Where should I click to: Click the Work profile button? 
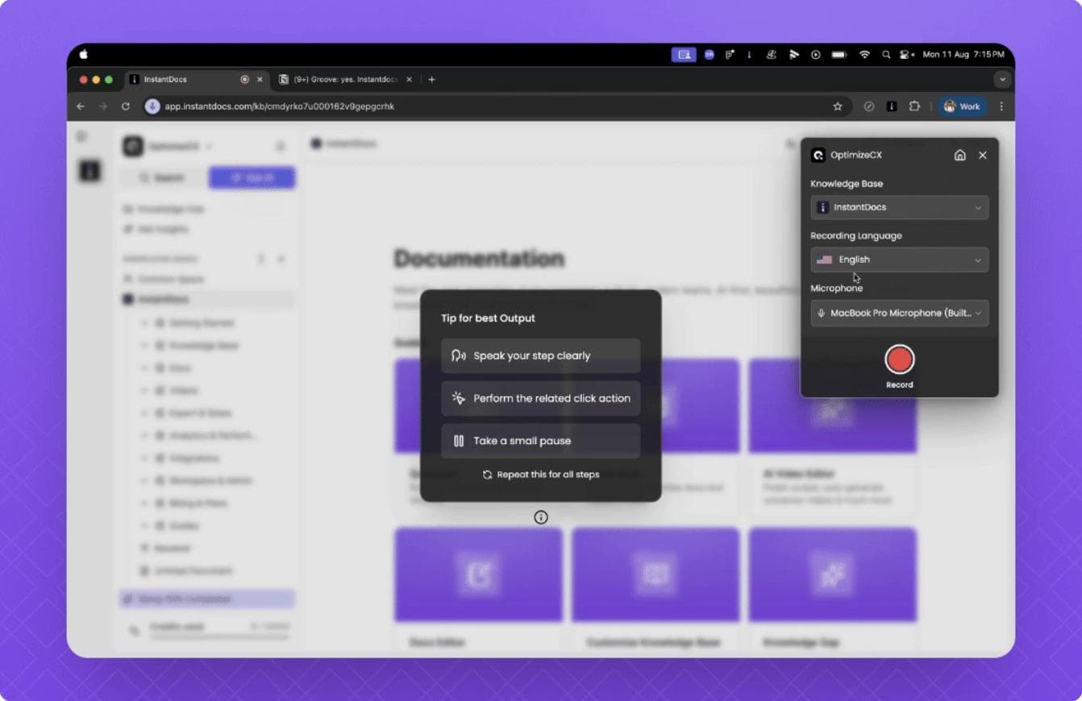tap(962, 106)
